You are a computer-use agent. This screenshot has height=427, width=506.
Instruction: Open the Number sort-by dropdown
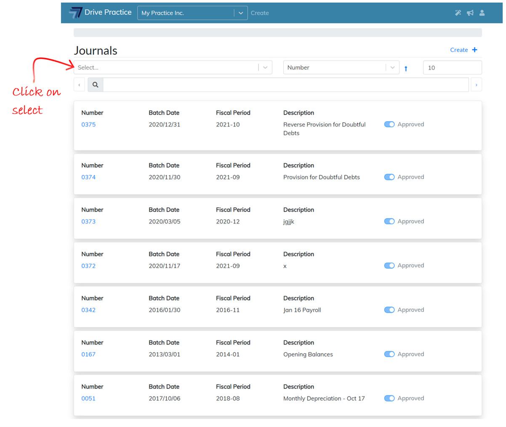point(341,68)
